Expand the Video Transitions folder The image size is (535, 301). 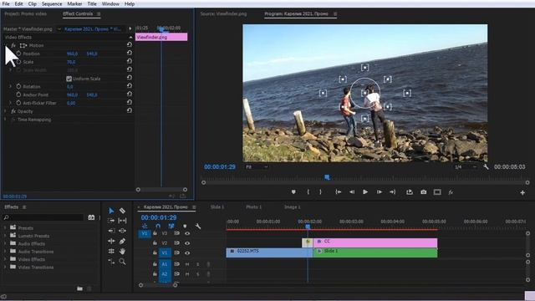click(x=5, y=267)
